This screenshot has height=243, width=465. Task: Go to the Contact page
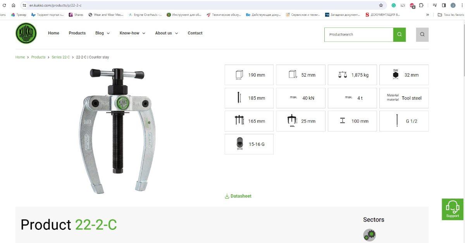click(x=195, y=33)
